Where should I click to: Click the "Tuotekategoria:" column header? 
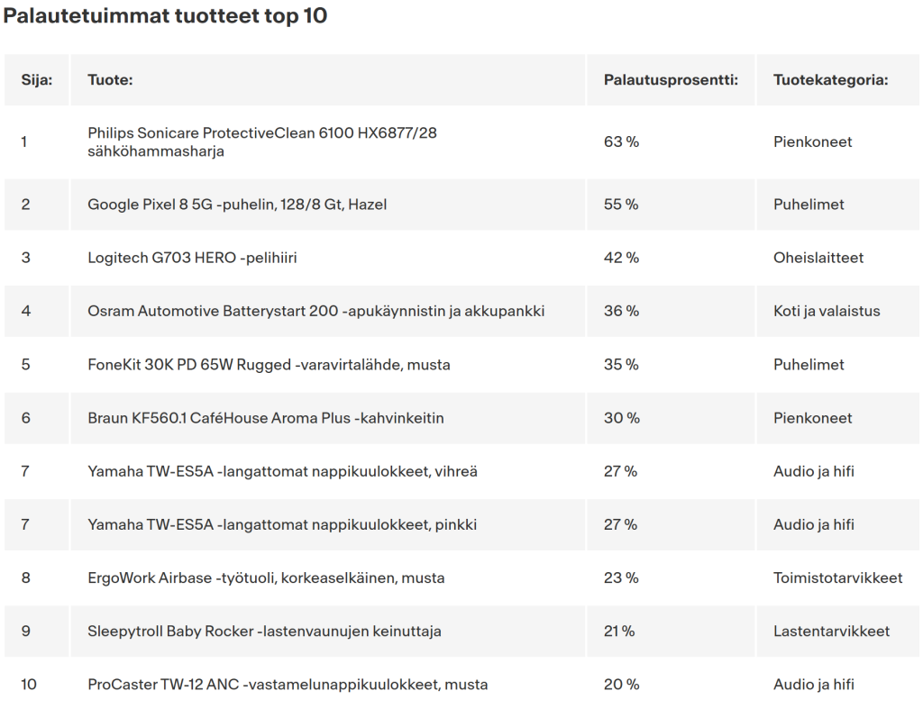pos(830,80)
